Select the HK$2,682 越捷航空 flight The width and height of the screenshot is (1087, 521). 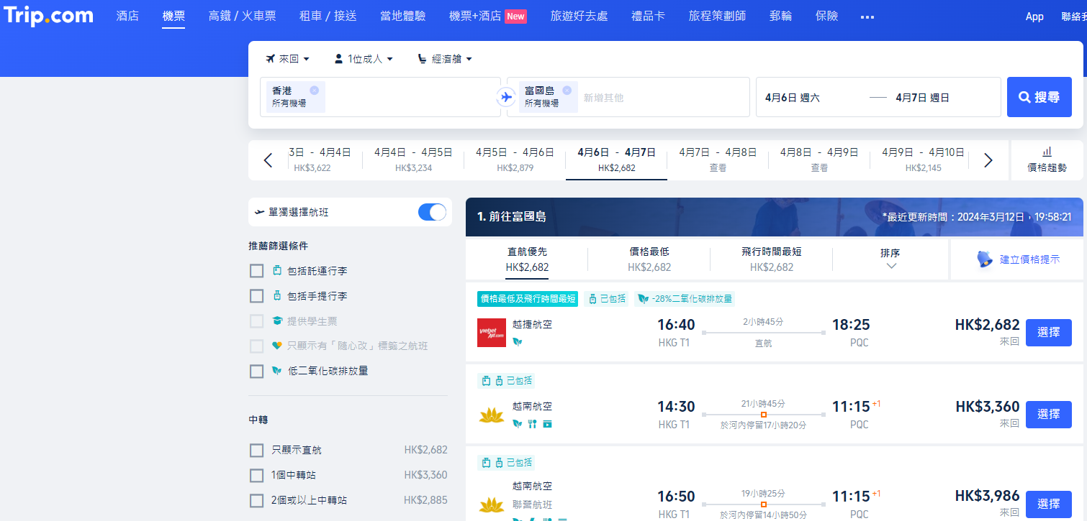point(1048,333)
